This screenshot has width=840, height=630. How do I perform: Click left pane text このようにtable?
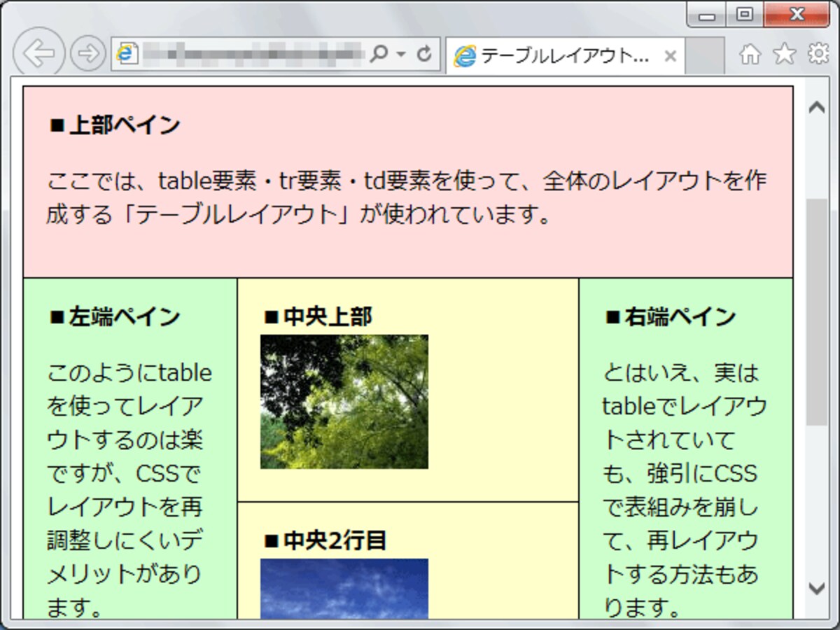tap(129, 373)
